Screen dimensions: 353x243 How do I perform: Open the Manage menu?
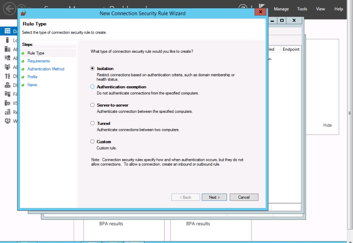(x=281, y=9)
